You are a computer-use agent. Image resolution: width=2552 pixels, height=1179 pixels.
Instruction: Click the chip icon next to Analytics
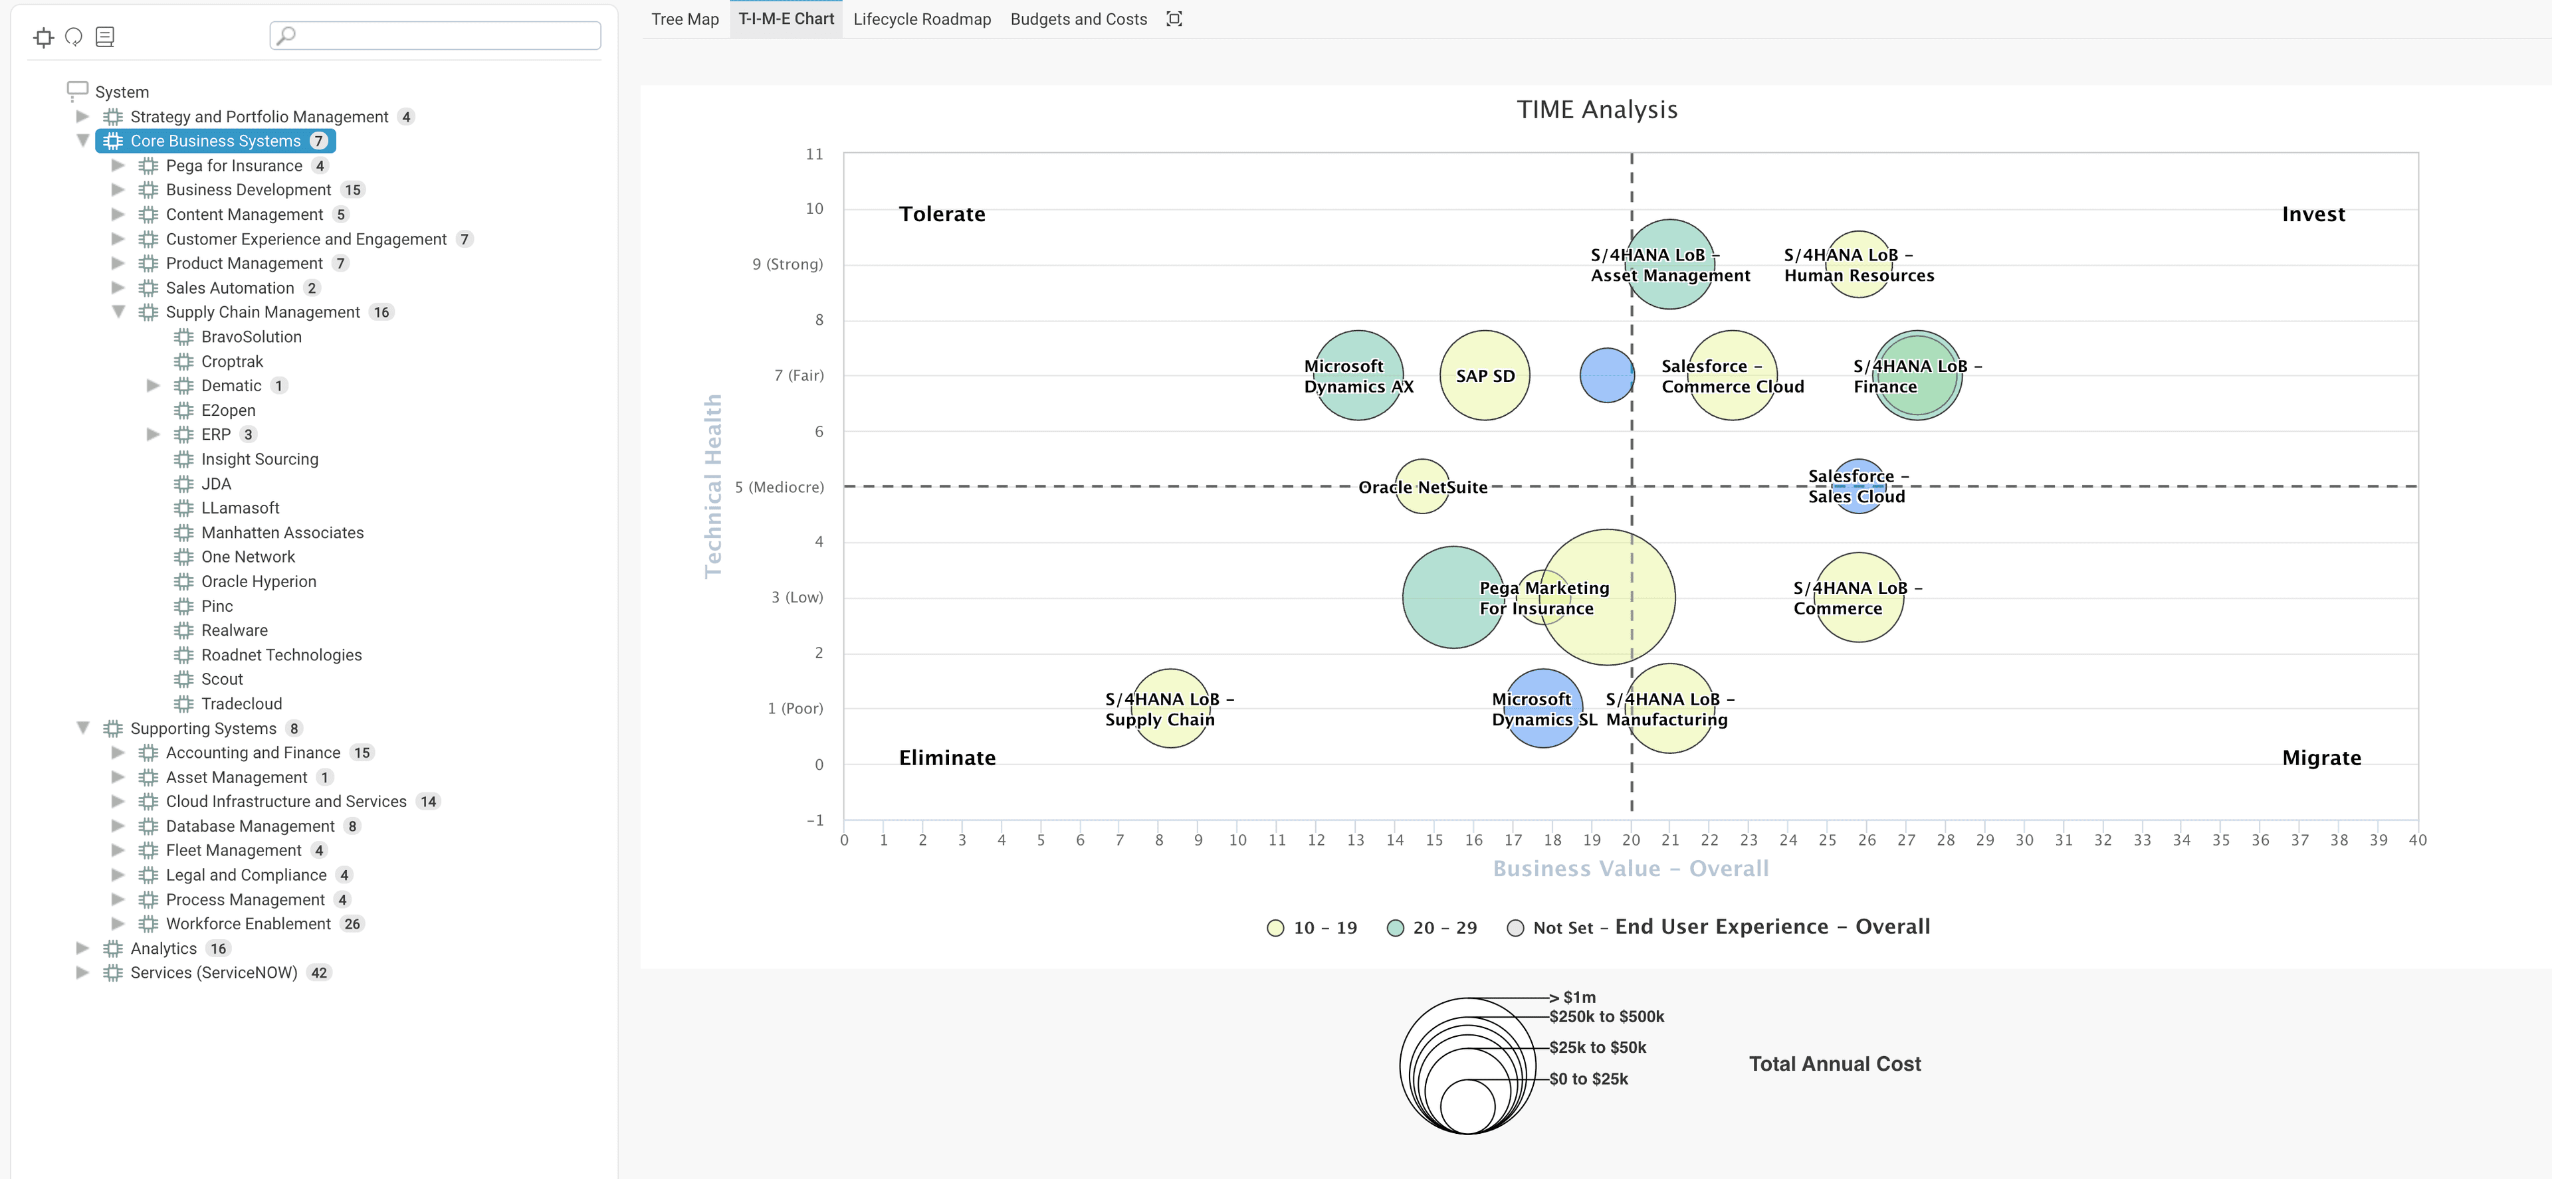click(113, 949)
